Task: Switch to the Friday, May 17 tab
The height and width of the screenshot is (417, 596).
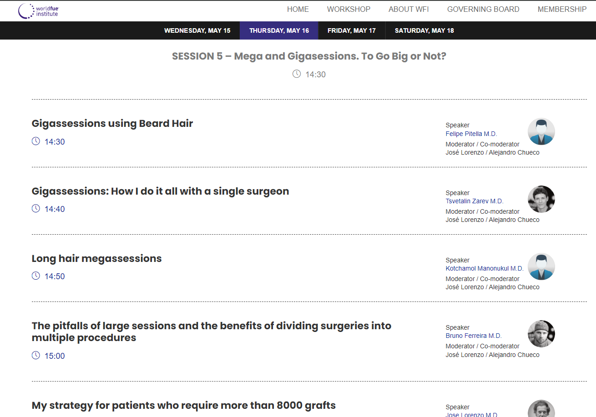Action: pos(351,30)
